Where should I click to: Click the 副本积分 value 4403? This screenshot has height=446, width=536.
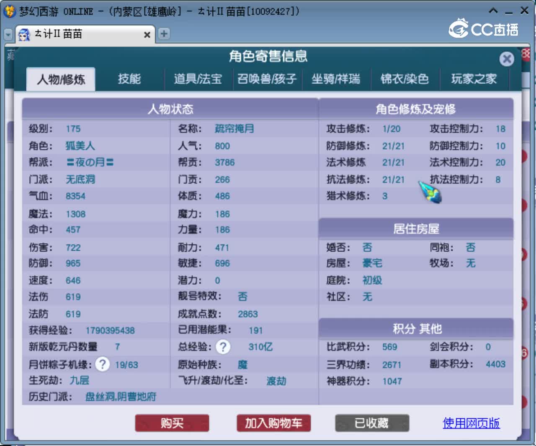(495, 364)
